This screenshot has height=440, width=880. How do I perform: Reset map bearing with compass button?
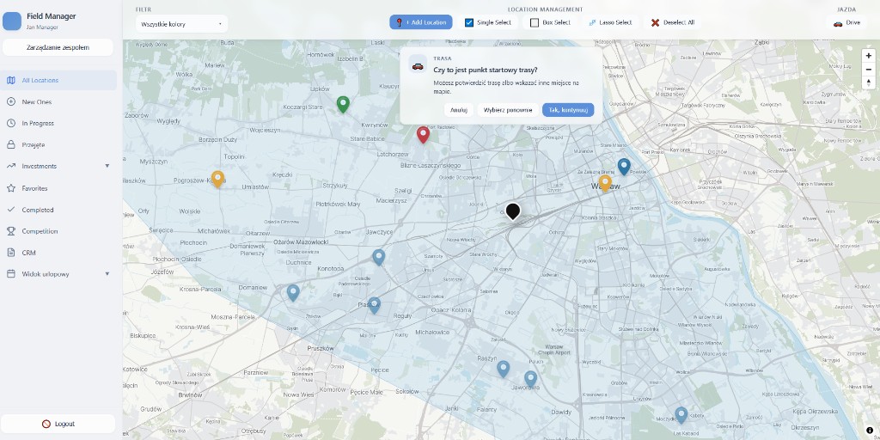pyautogui.click(x=868, y=82)
